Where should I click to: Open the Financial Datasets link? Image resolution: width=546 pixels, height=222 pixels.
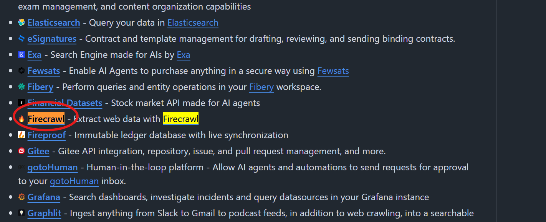[x=65, y=103]
